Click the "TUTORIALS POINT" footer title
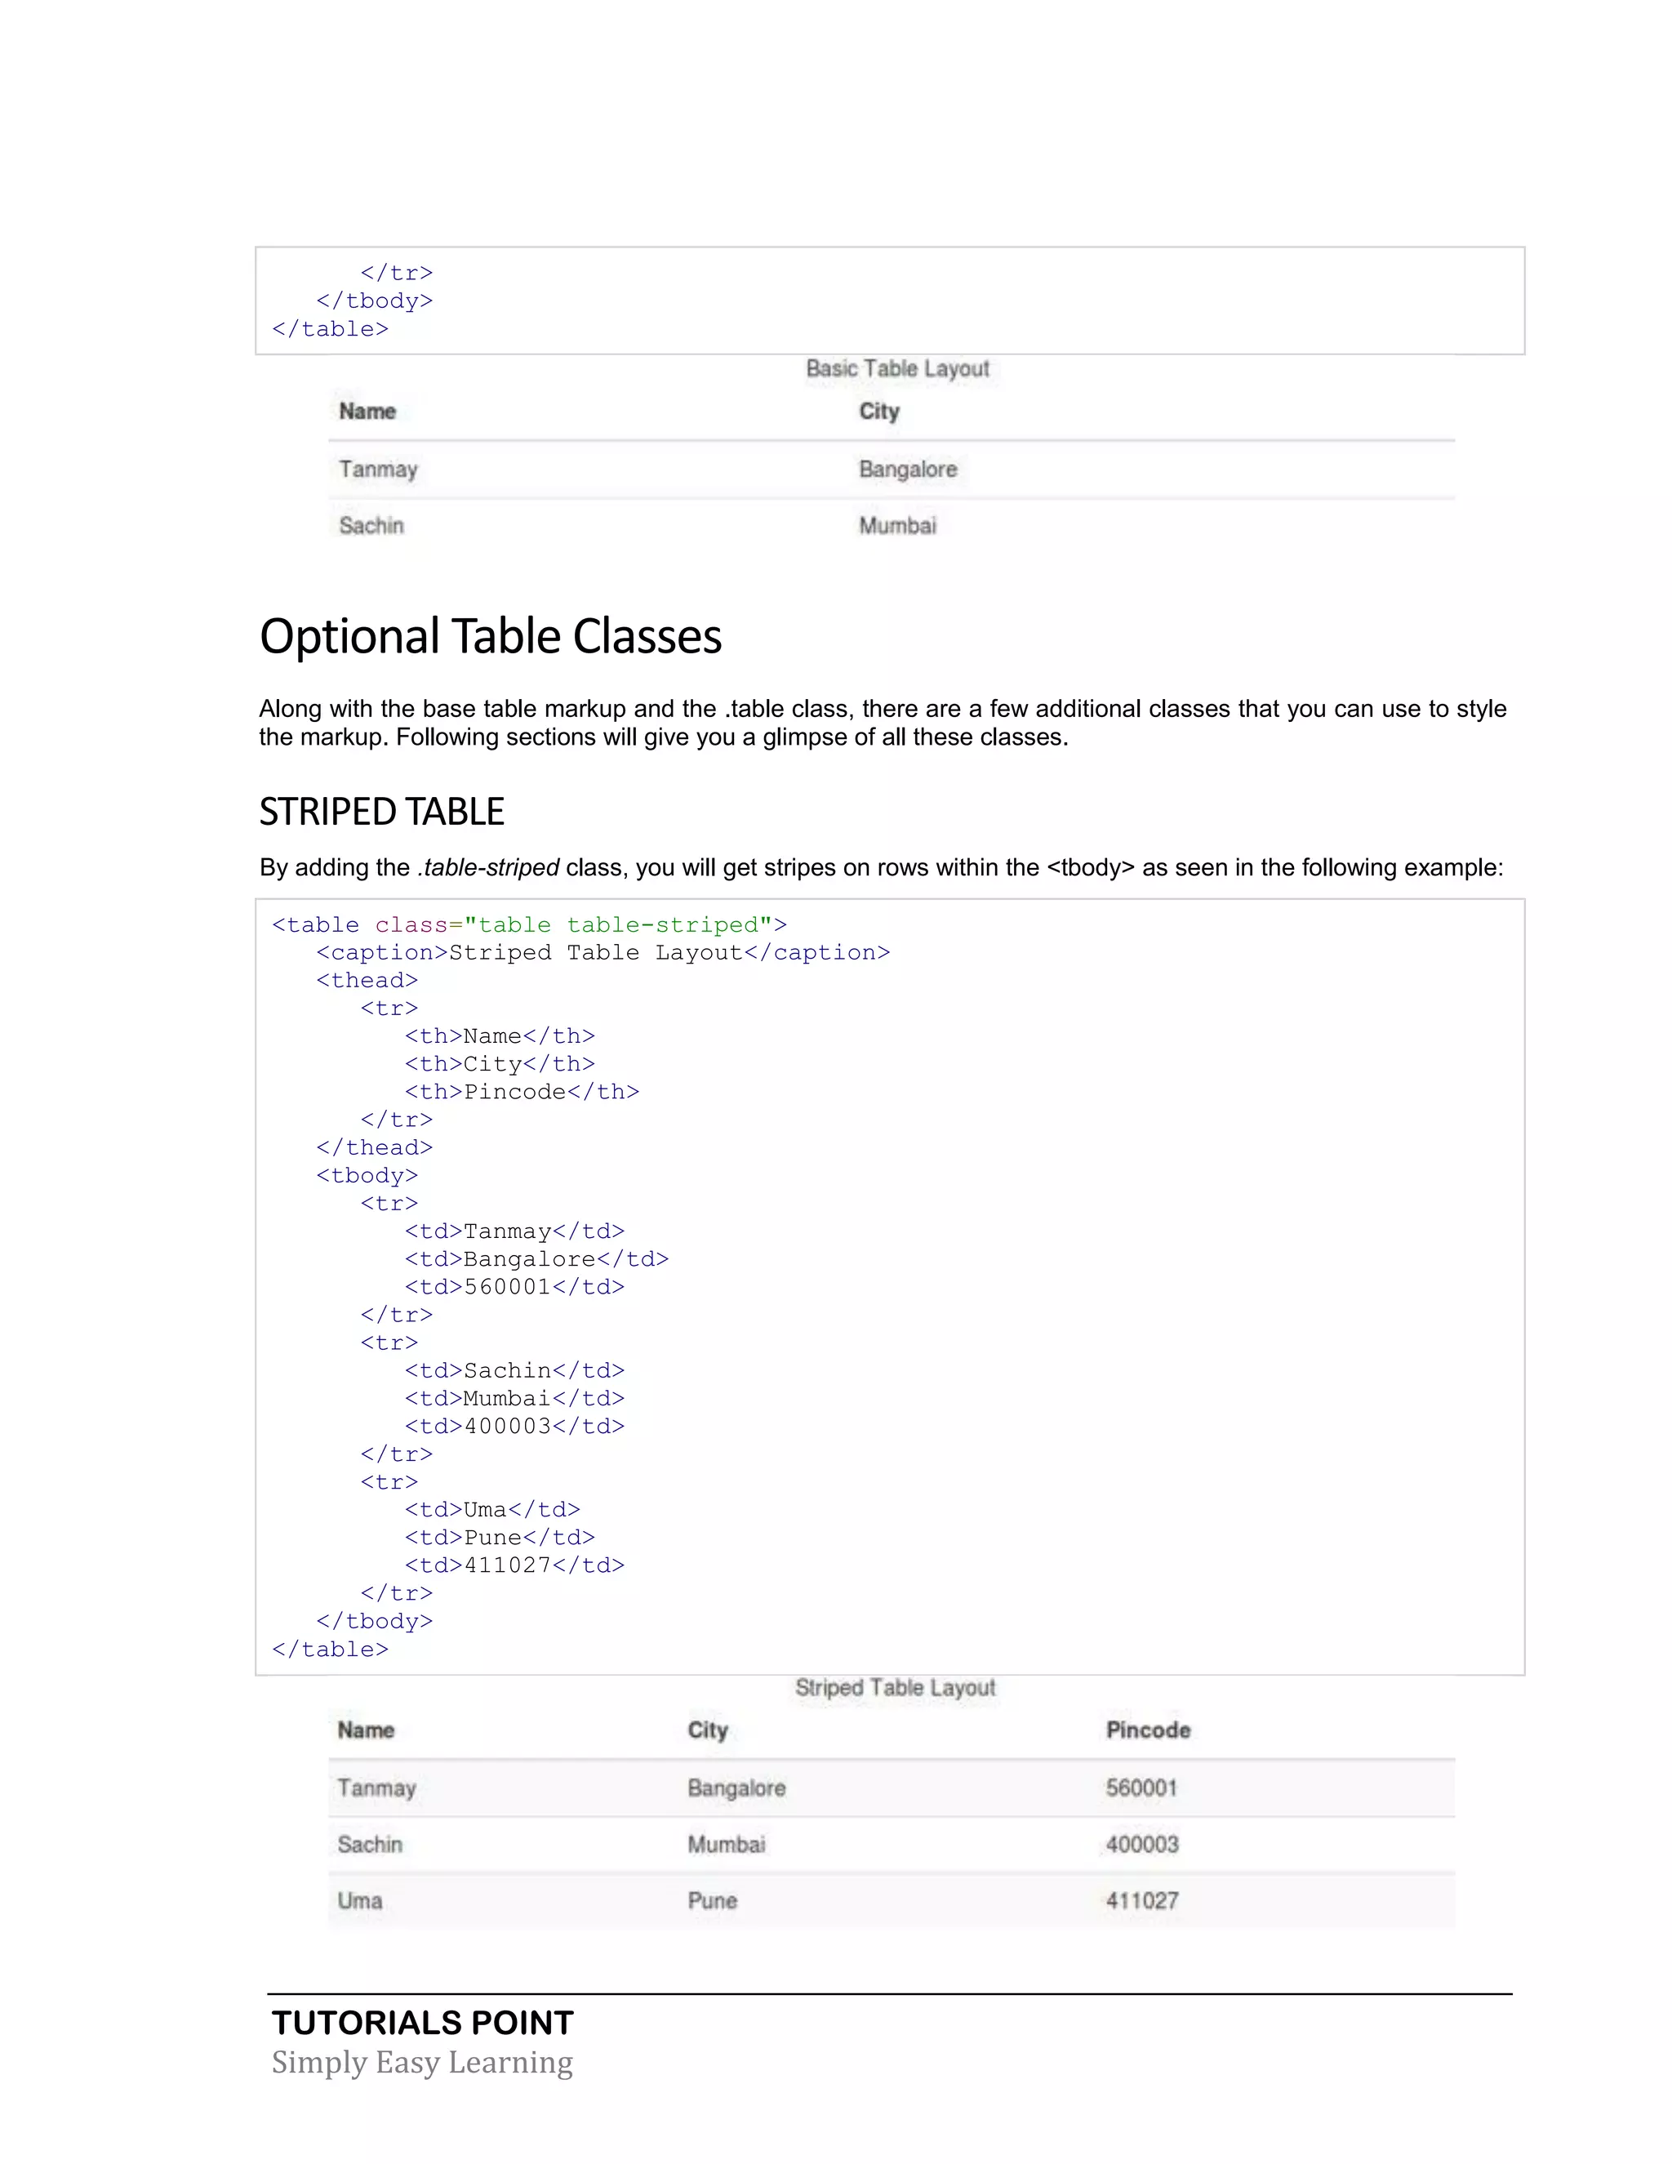The width and height of the screenshot is (1672, 2164). click(x=423, y=2022)
